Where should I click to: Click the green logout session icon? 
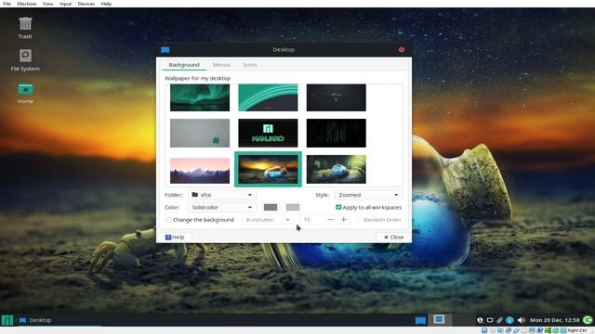pyautogui.click(x=588, y=320)
